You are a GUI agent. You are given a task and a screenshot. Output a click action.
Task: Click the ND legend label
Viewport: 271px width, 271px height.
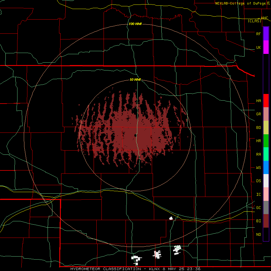pyautogui.click(x=258, y=235)
